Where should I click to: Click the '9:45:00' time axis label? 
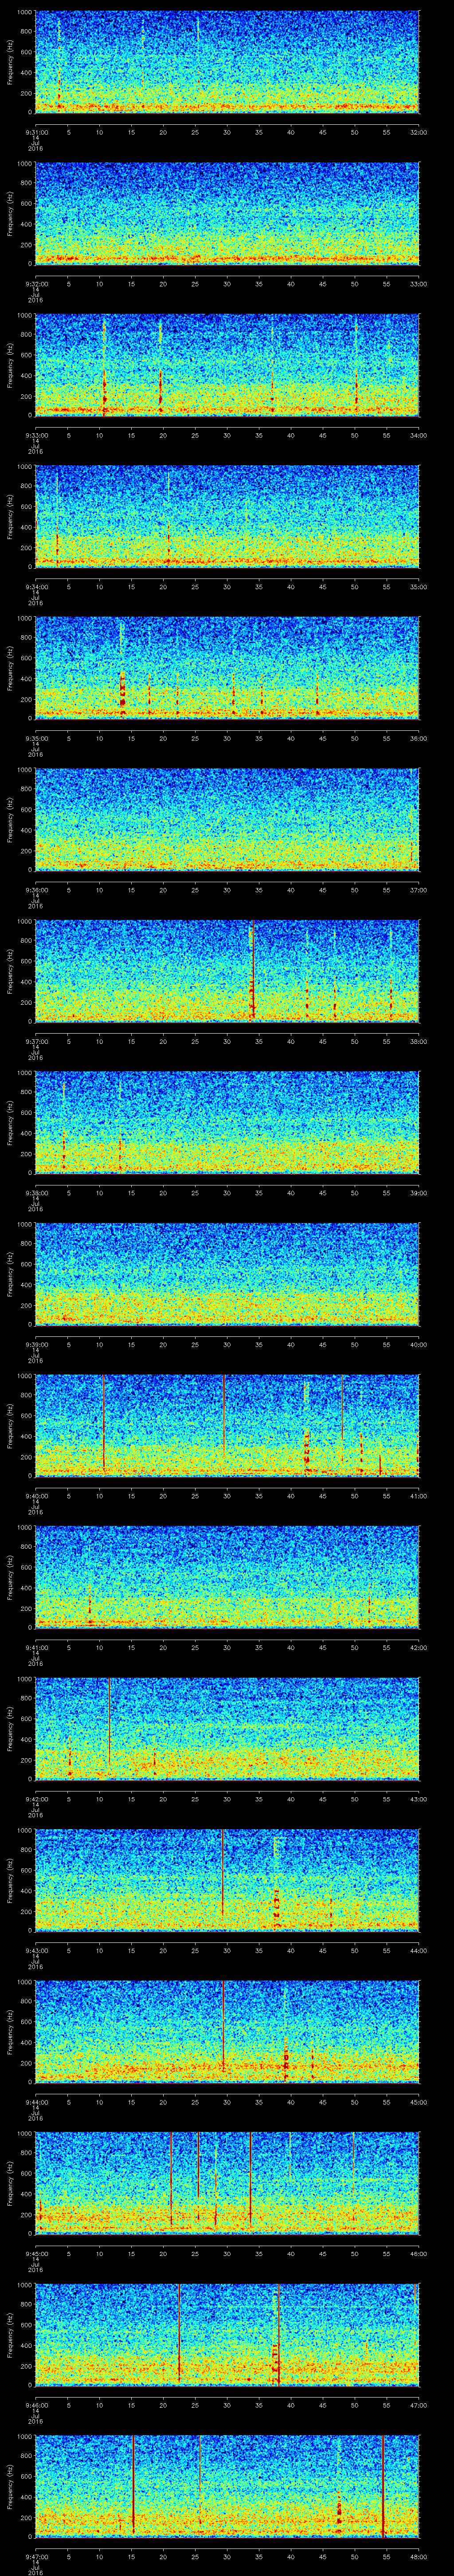click(36, 2253)
